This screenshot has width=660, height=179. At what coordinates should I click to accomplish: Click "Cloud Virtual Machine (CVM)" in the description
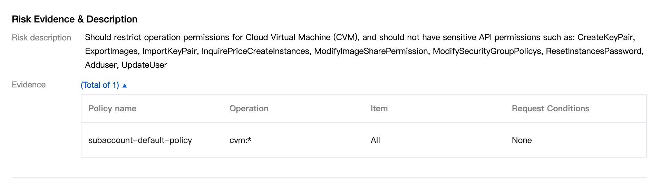302,37
